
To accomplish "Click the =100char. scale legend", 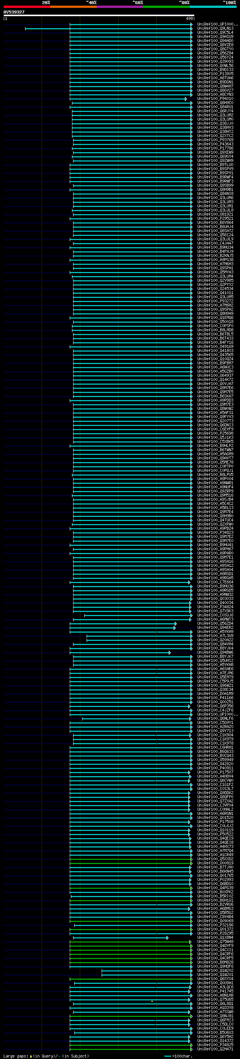I will tap(178, 1056).
